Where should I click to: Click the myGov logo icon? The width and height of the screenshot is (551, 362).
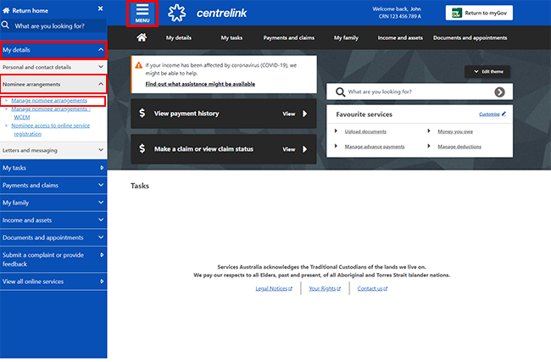(x=456, y=13)
